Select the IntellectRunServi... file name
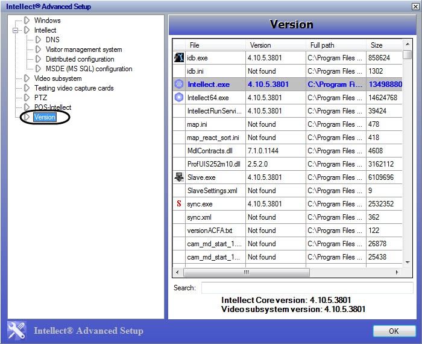The width and height of the screenshot is (422, 344). pos(215,111)
